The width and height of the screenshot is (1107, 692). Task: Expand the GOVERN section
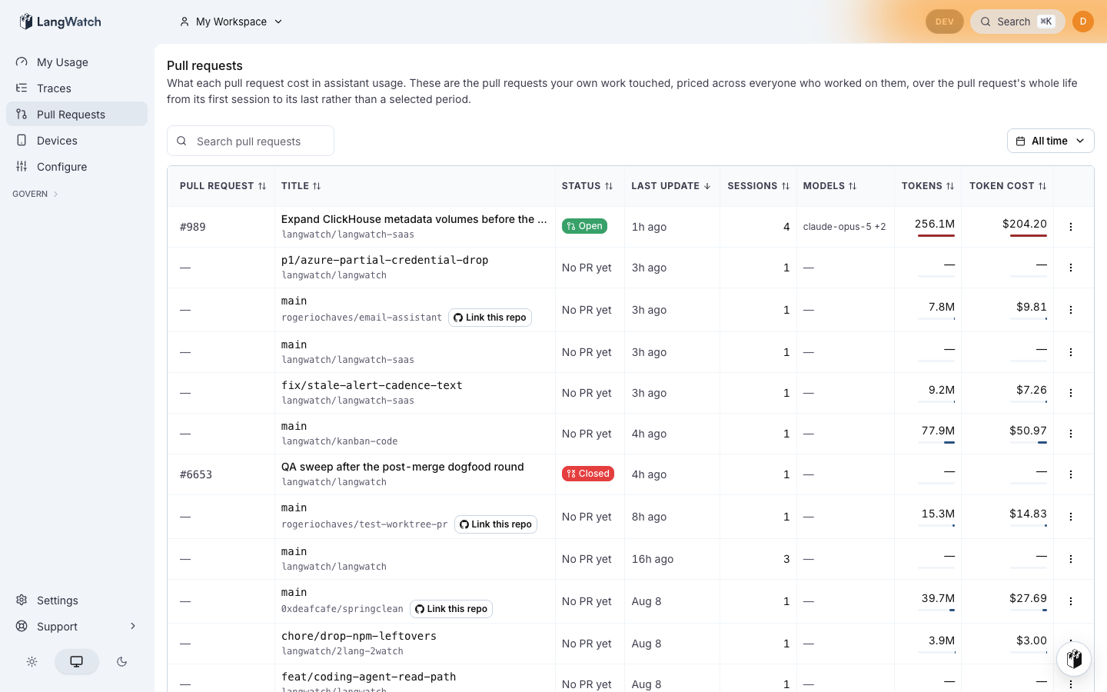pos(35,194)
